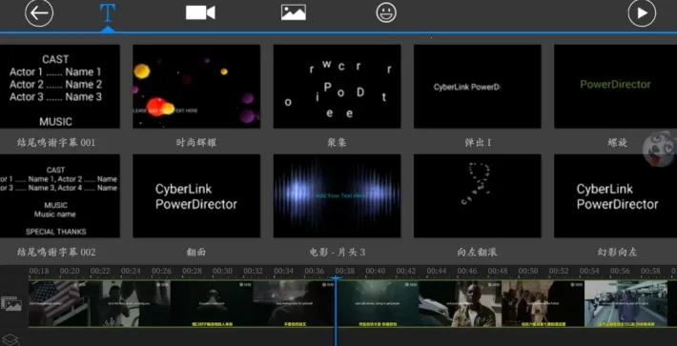Jump to 00:30 on the timeline ruler
The height and width of the screenshot is (346, 677).
223,271
